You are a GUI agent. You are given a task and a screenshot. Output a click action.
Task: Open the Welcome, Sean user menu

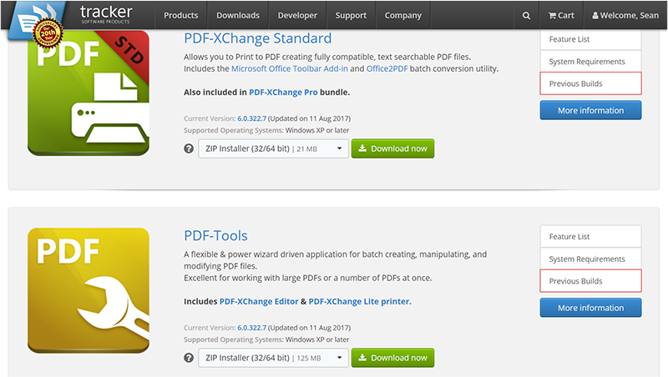pyautogui.click(x=625, y=15)
